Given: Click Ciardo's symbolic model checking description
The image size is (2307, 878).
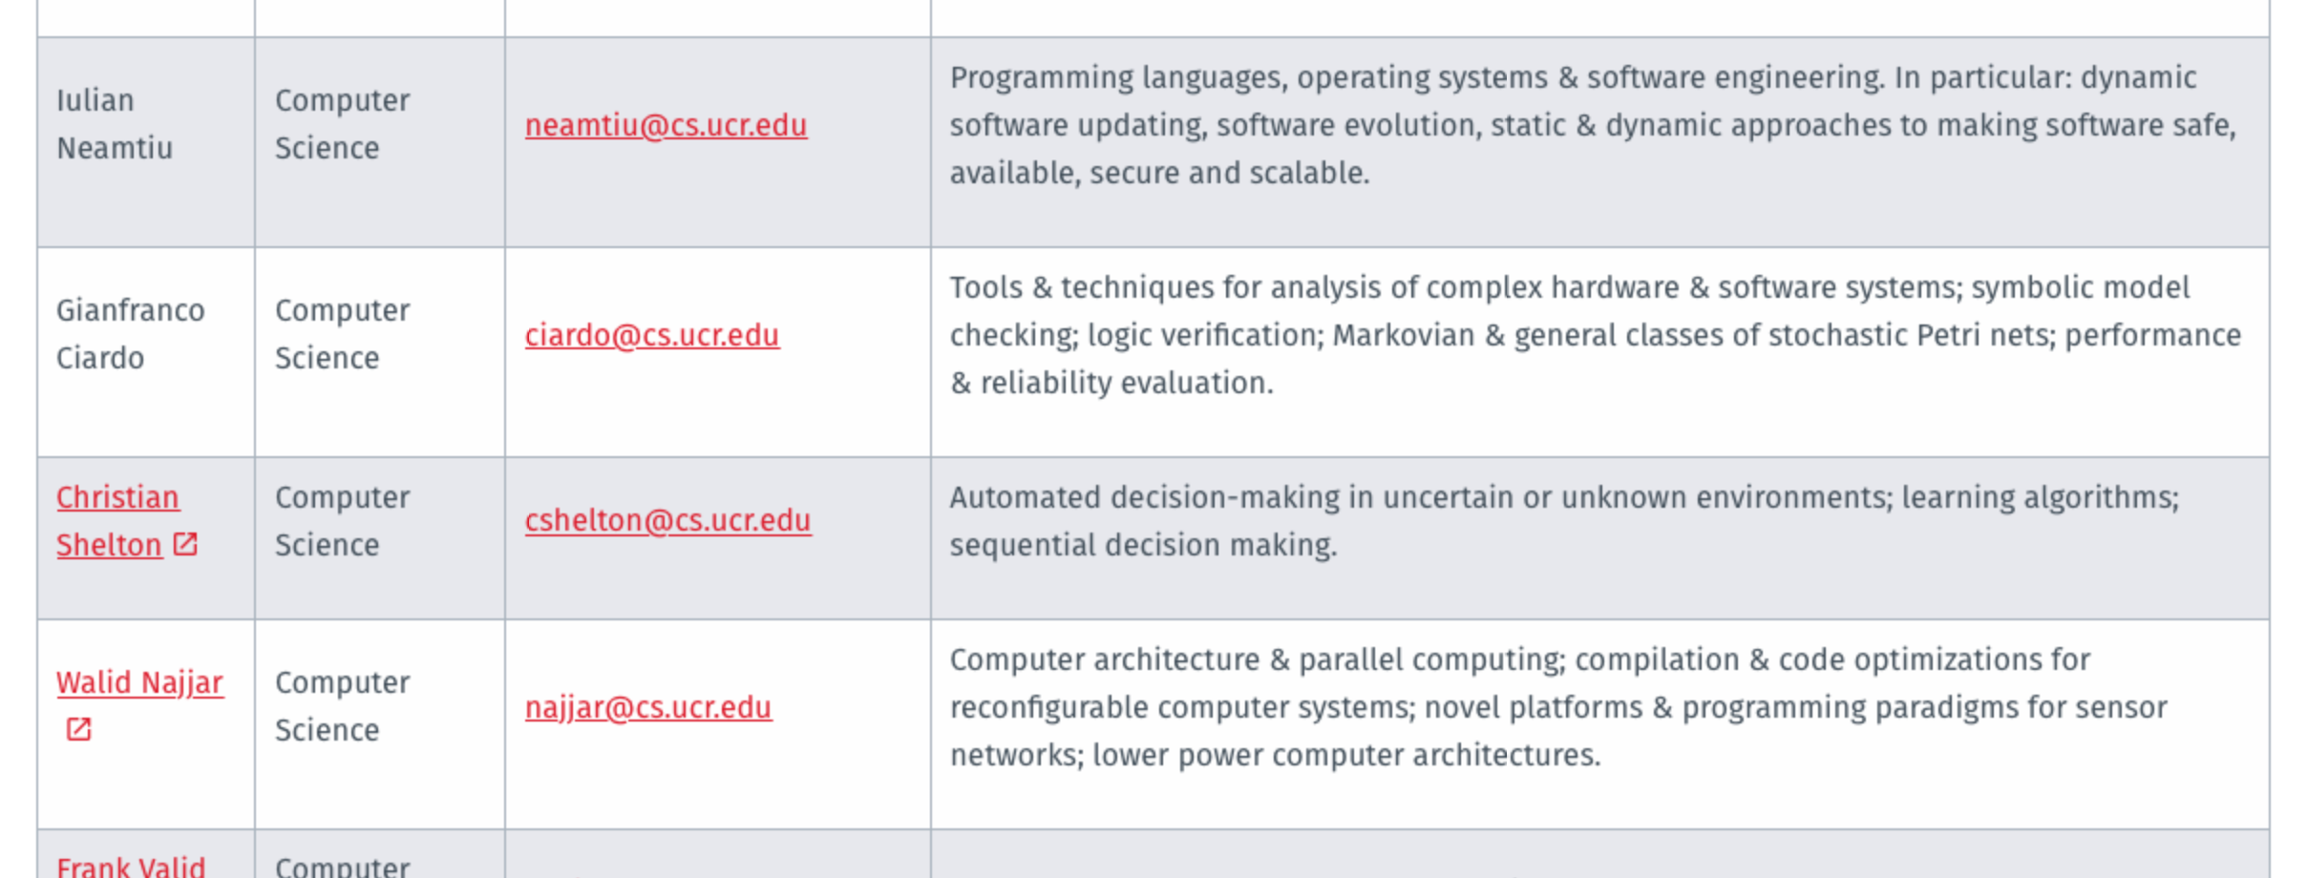Looking at the screenshot, I should point(1595,335).
